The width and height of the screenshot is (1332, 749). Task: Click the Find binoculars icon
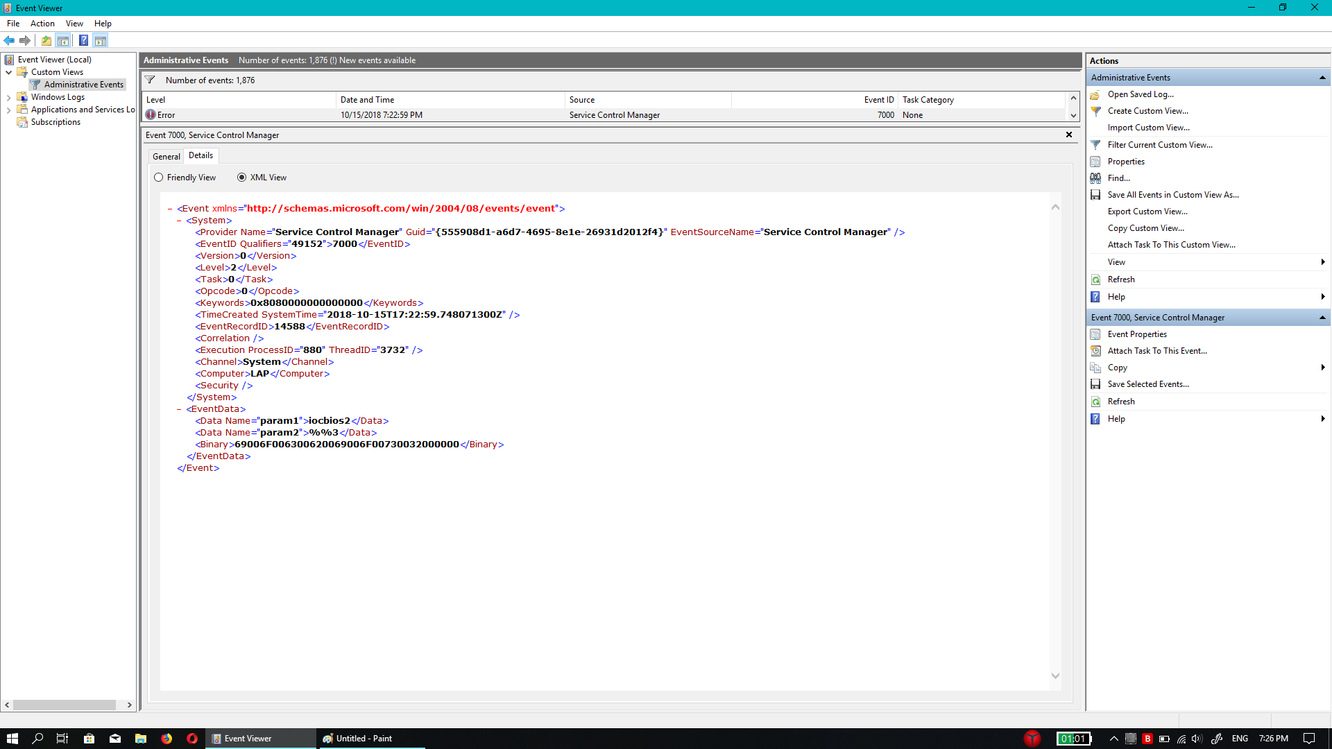pos(1095,178)
